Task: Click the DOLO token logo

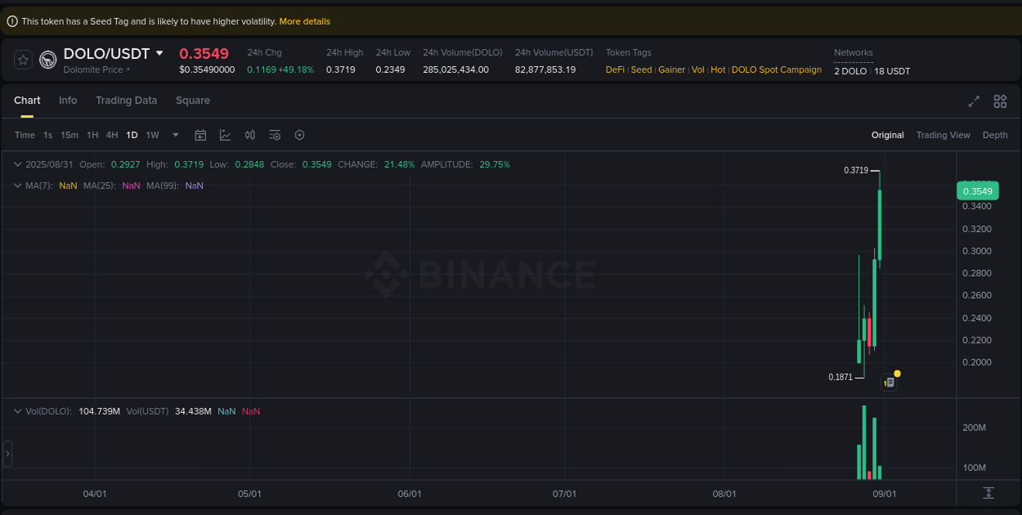Action: (47, 59)
